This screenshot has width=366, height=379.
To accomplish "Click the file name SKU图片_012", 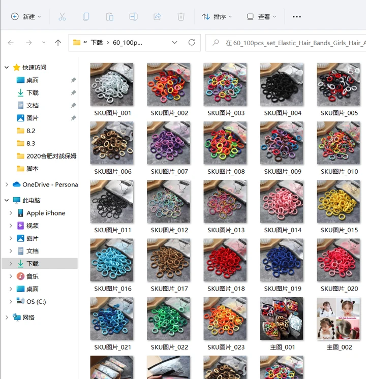I will pyautogui.click(x=169, y=230).
